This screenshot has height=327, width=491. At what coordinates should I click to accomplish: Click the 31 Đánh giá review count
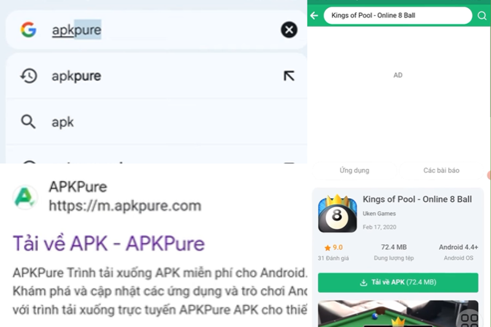pyautogui.click(x=333, y=258)
